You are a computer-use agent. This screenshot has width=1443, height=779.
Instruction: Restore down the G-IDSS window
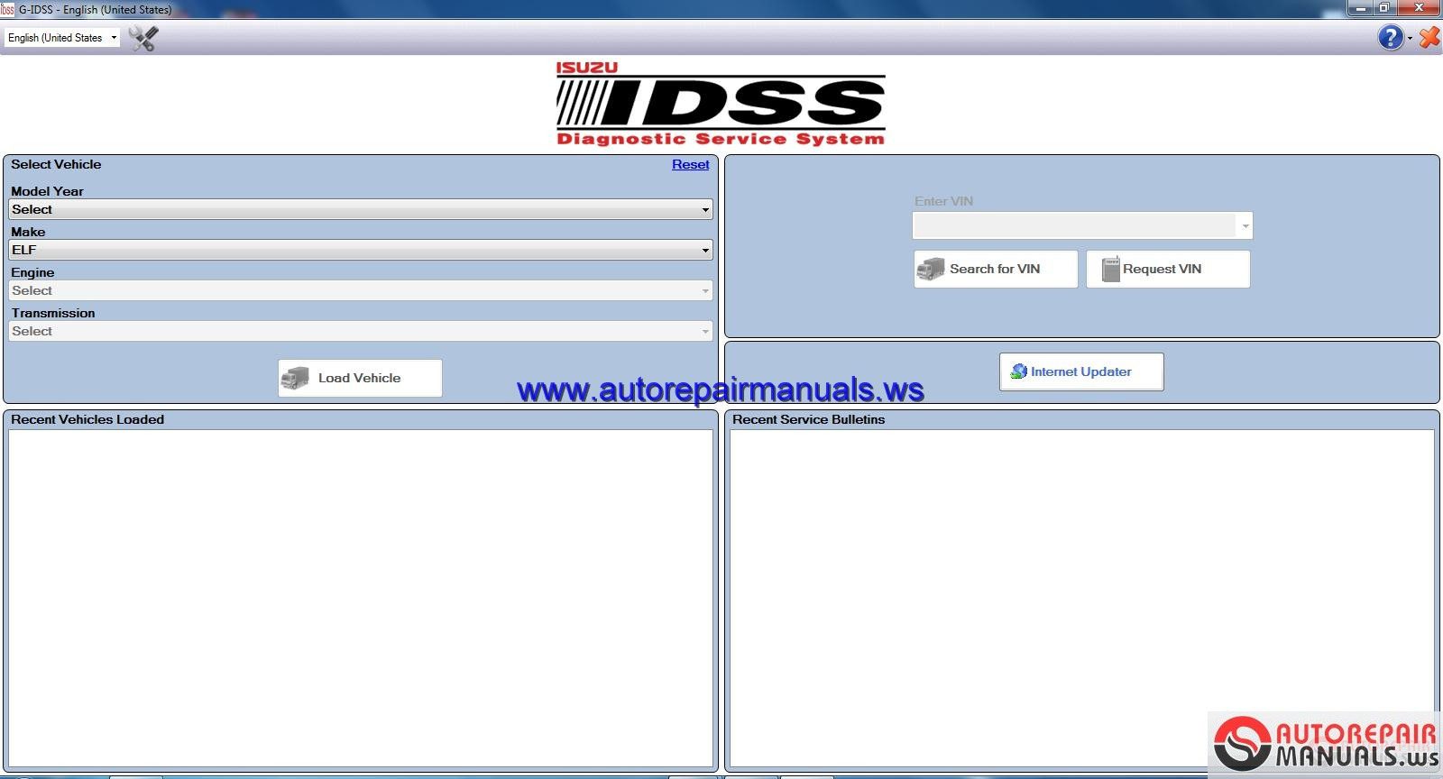[x=1384, y=8]
